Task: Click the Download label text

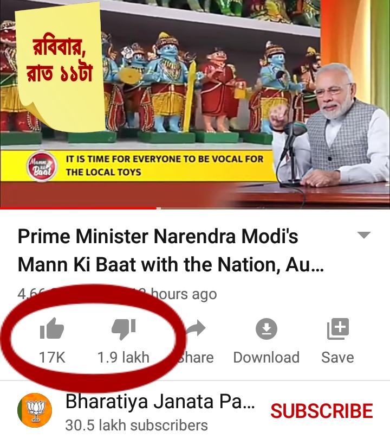Action: [266, 357]
